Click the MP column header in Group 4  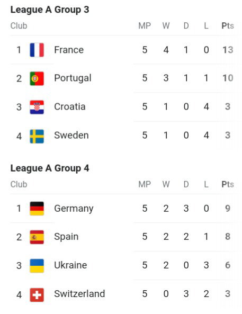coord(145,184)
